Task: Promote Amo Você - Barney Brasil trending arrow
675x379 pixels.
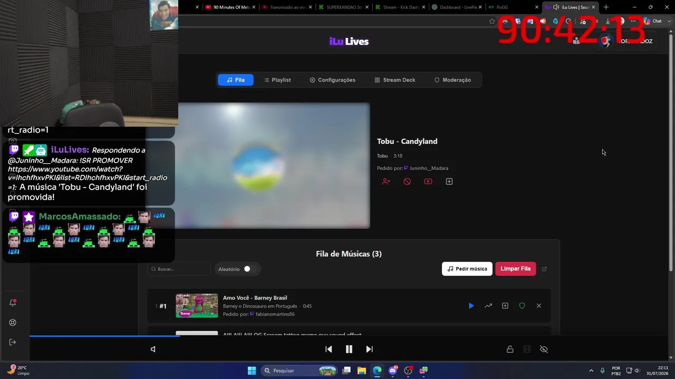Action: pos(488,306)
